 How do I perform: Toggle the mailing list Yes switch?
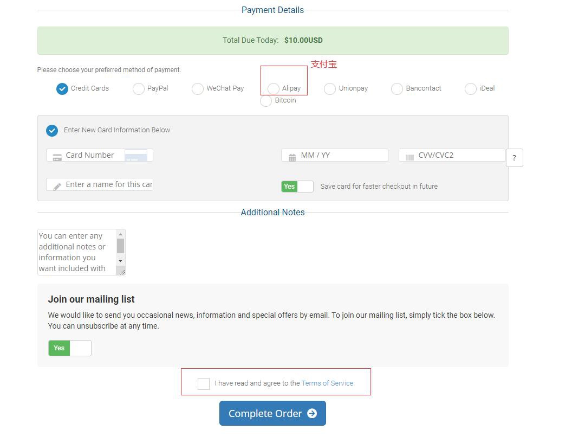click(70, 348)
